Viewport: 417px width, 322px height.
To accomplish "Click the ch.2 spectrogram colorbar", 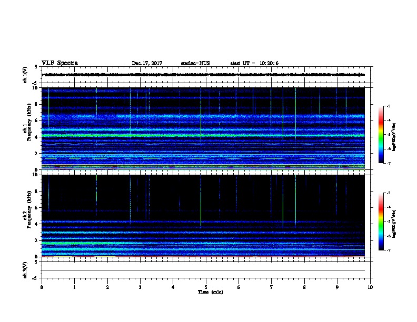I will click(x=381, y=222).
